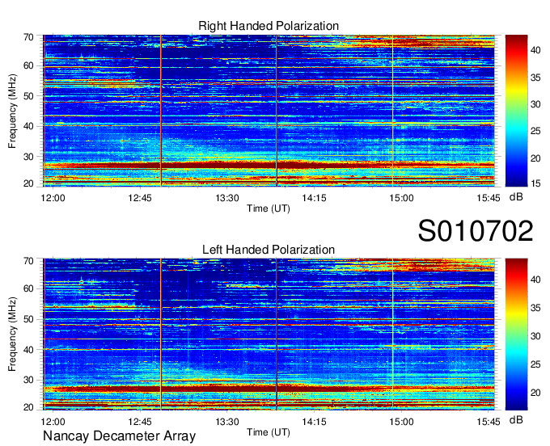Click 13:30 tick under Left Handed plot

(x=227, y=422)
